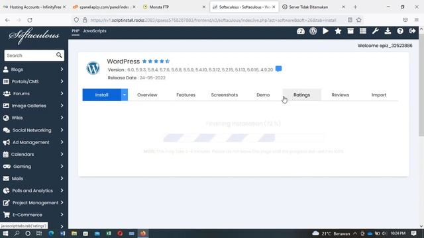The image size is (424, 238).
Task: Bookmark this page with the star icon
Action: click(359, 20)
